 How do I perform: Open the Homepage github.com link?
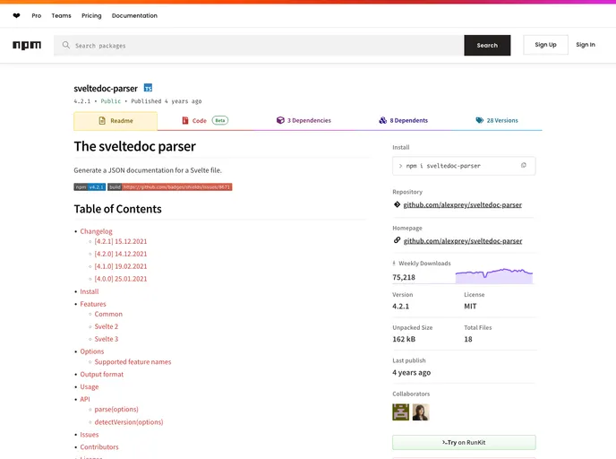[x=463, y=241]
